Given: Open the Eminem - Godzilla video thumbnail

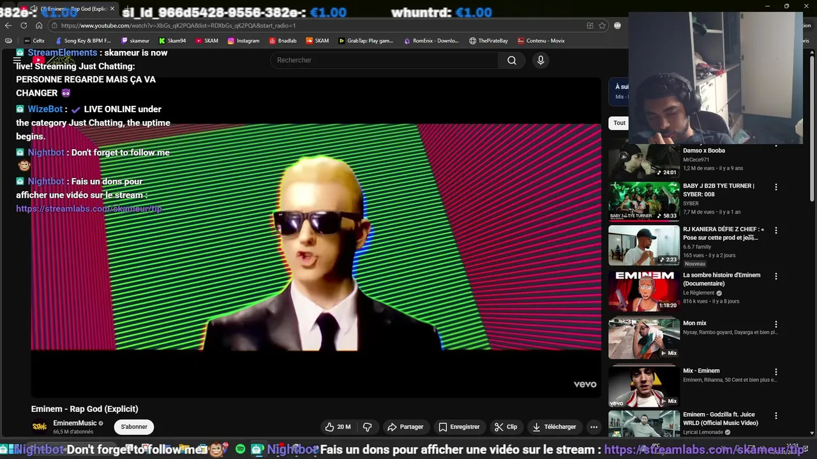Looking at the screenshot, I should point(644,425).
